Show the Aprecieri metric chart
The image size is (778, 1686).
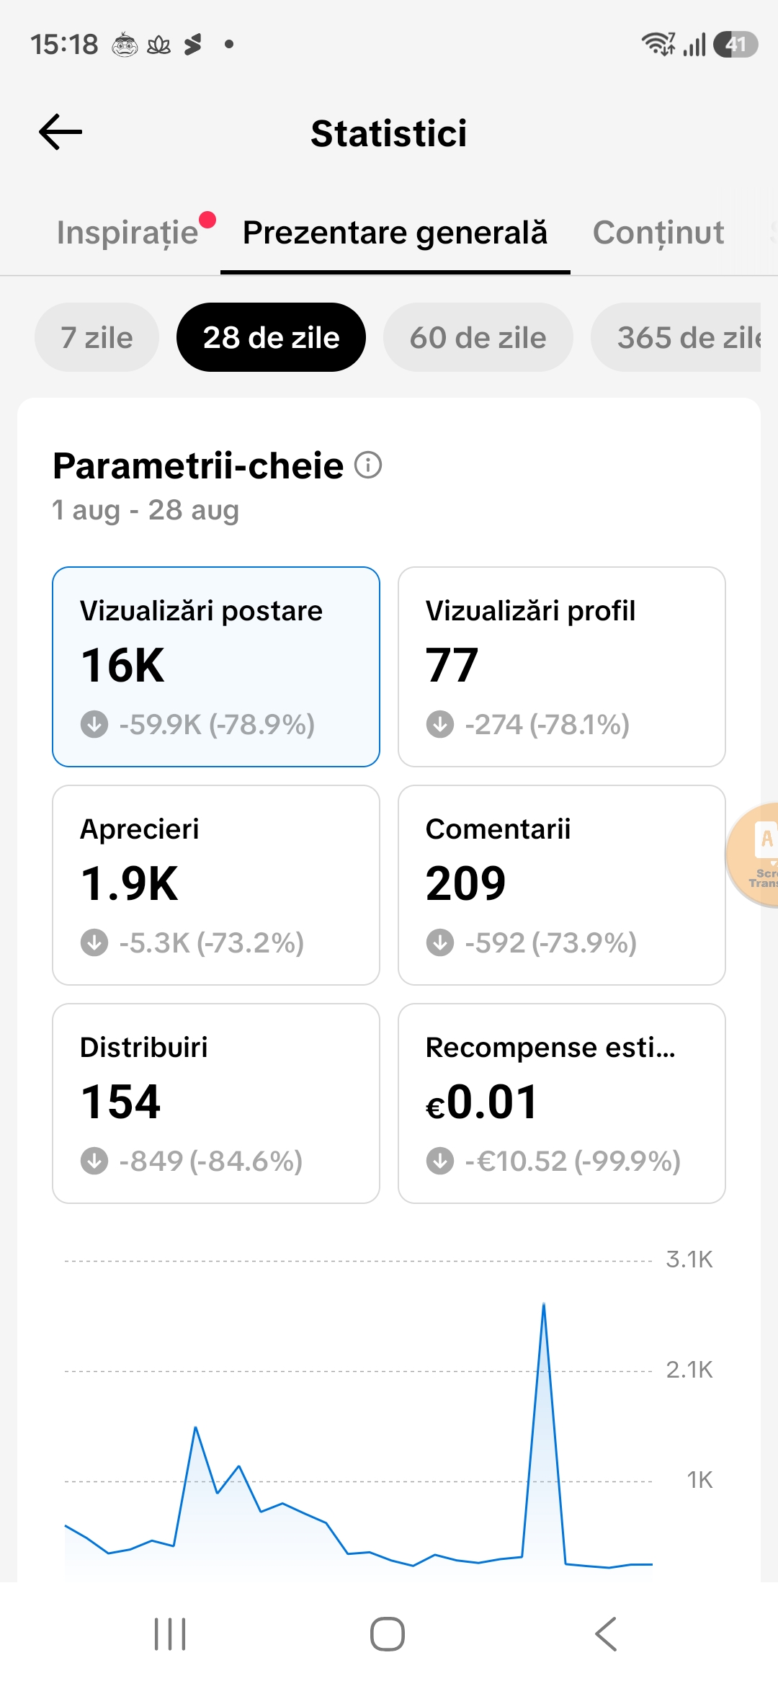[216, 886]
